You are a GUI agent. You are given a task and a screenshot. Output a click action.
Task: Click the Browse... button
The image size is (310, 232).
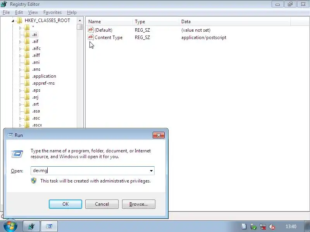click(x=139, y=204)
